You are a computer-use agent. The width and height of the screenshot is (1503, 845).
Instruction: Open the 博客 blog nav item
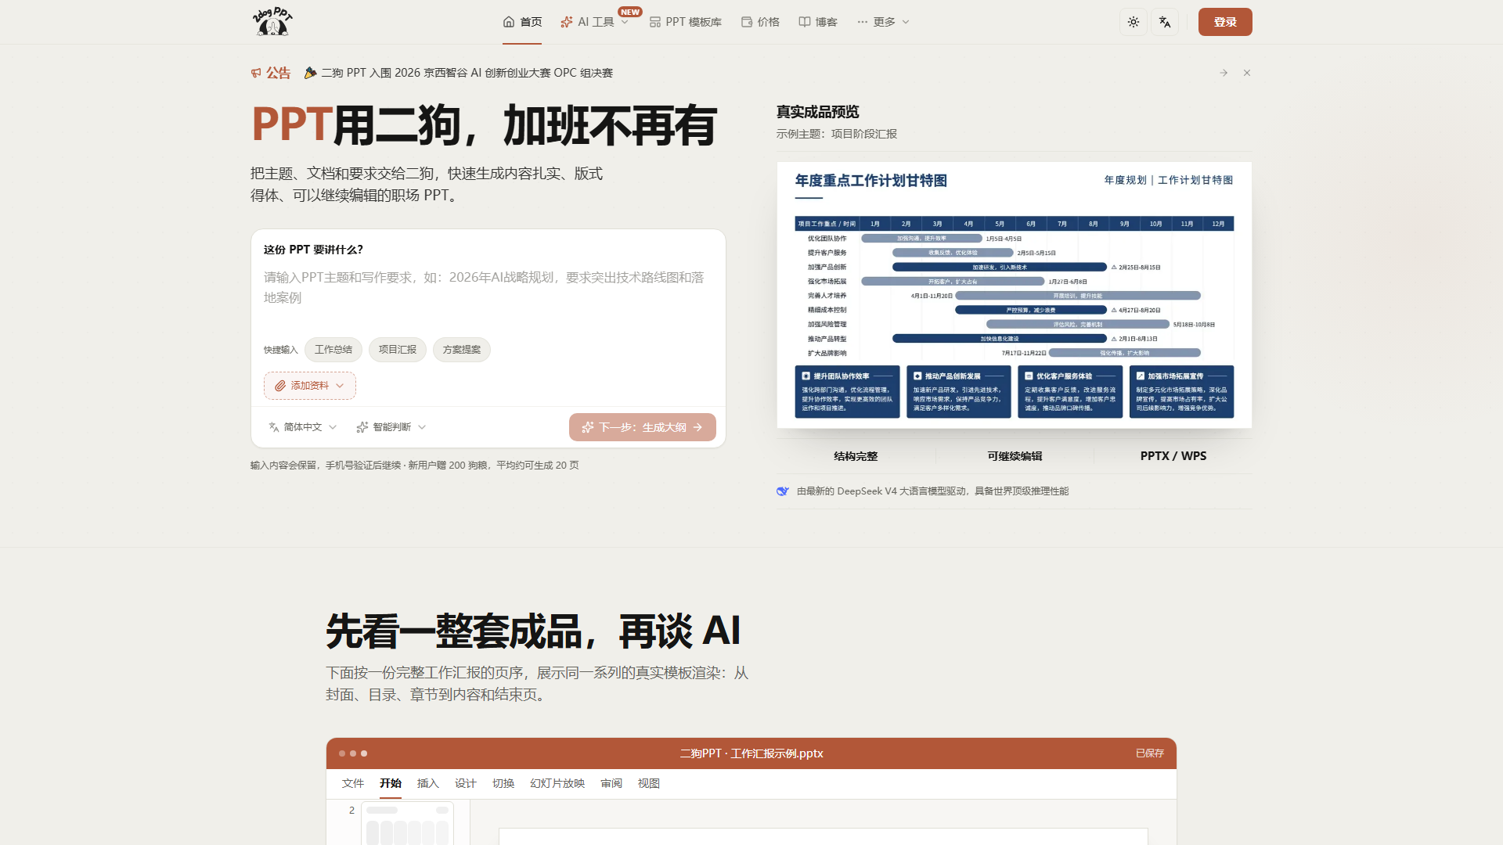[818, 22]
